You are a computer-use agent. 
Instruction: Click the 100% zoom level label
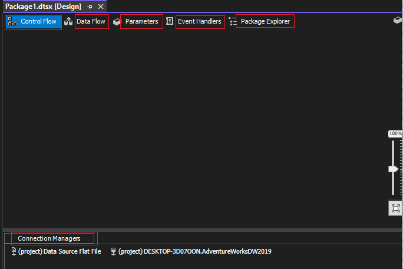pos(395,133)
